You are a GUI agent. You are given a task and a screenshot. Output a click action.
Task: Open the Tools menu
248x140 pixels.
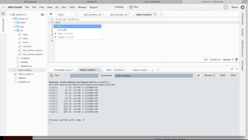pos(72,7)
